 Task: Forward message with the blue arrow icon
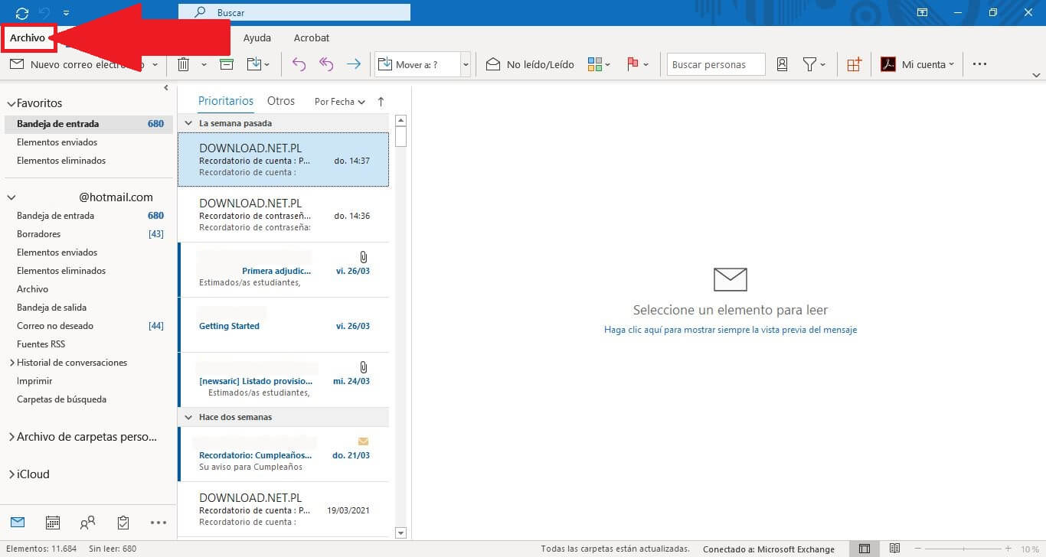(353, 64)
